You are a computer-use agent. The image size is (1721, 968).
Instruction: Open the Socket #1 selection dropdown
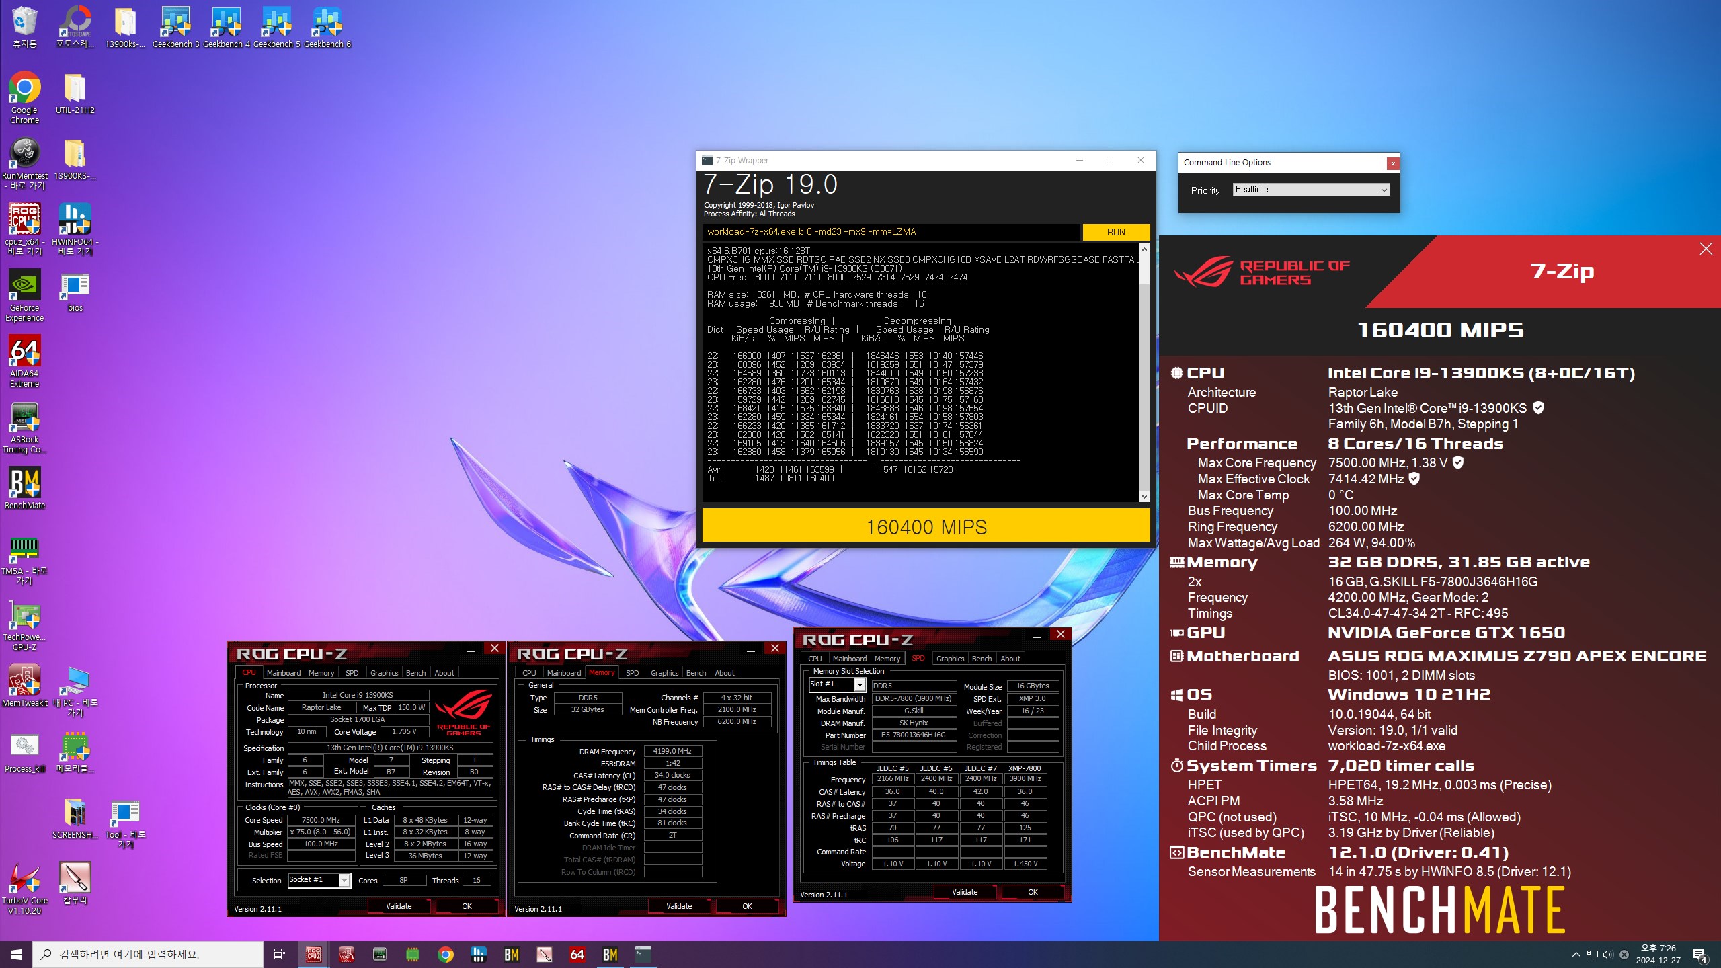point(319,880)
